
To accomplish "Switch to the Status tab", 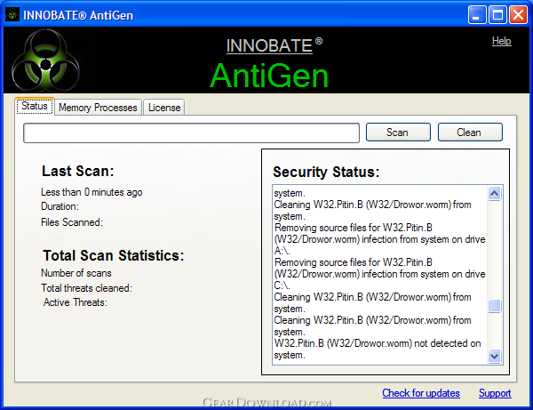I will 35,106.
